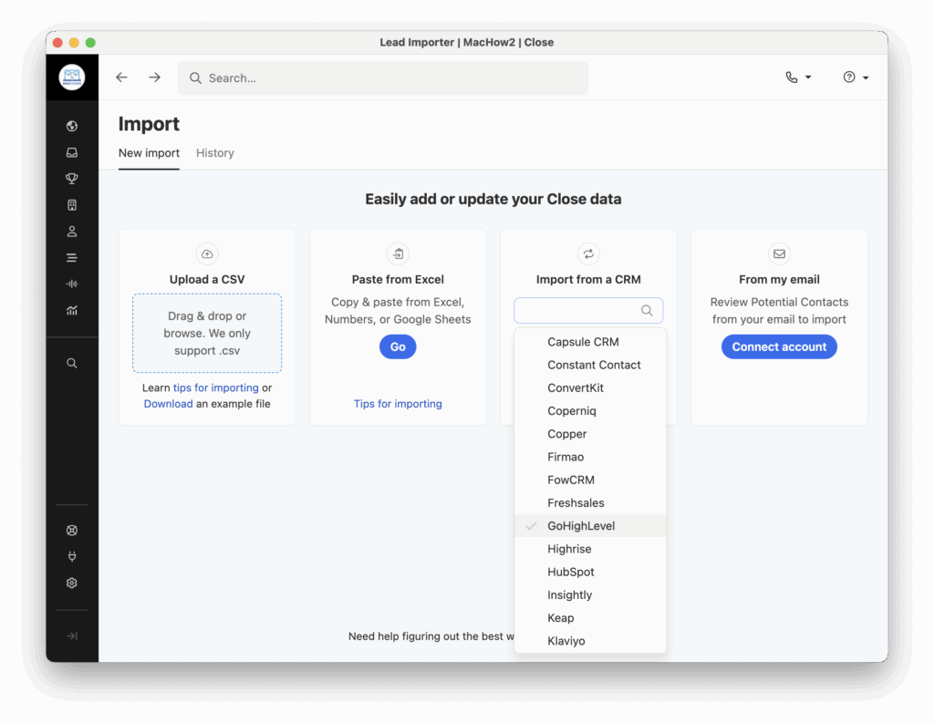Select the New import tab
The image size is (934, 723).
(x=149, y=153)
